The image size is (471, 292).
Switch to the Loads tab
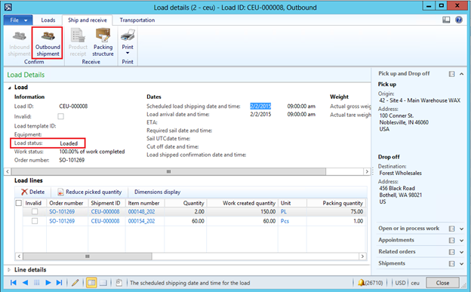click(x=48, y=20)
